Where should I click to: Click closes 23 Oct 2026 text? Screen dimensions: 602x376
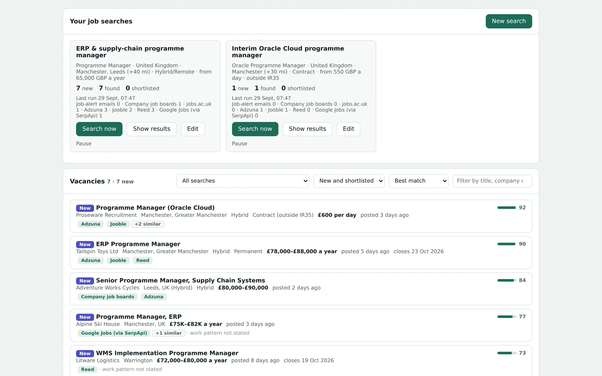(x=419, y=251)
